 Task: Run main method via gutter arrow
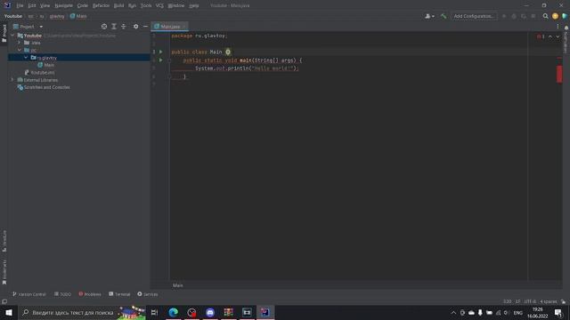tap(161, 60)
